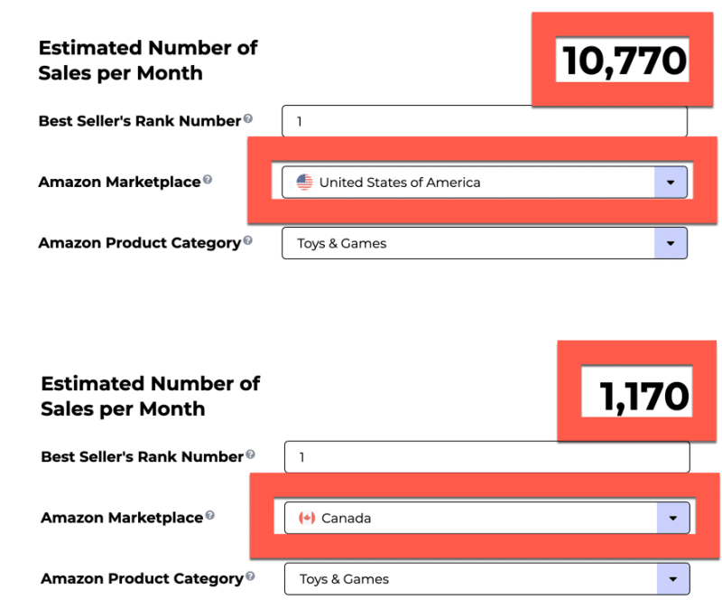722x609 pixels.
Task: Click the Best Seller's Rank help icon
Action: pyautogui.click(x=246, y=119)
